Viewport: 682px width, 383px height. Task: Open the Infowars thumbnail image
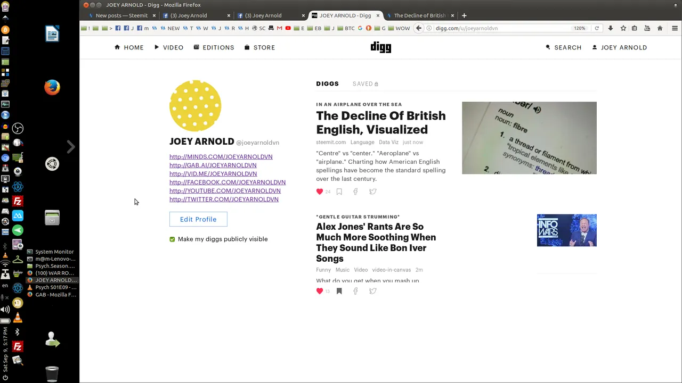567,230
